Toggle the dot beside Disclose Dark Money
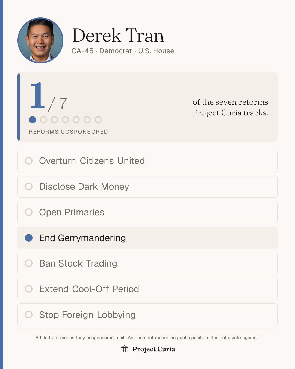This screenshot has height=369, width=295. [29, 186]
